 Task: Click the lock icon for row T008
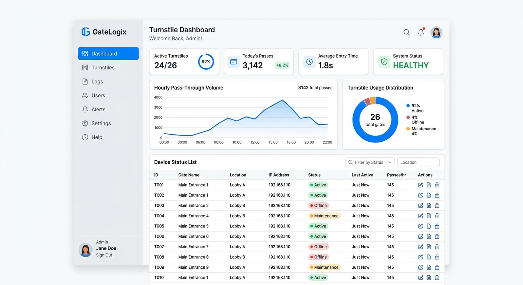coord(437,257)
